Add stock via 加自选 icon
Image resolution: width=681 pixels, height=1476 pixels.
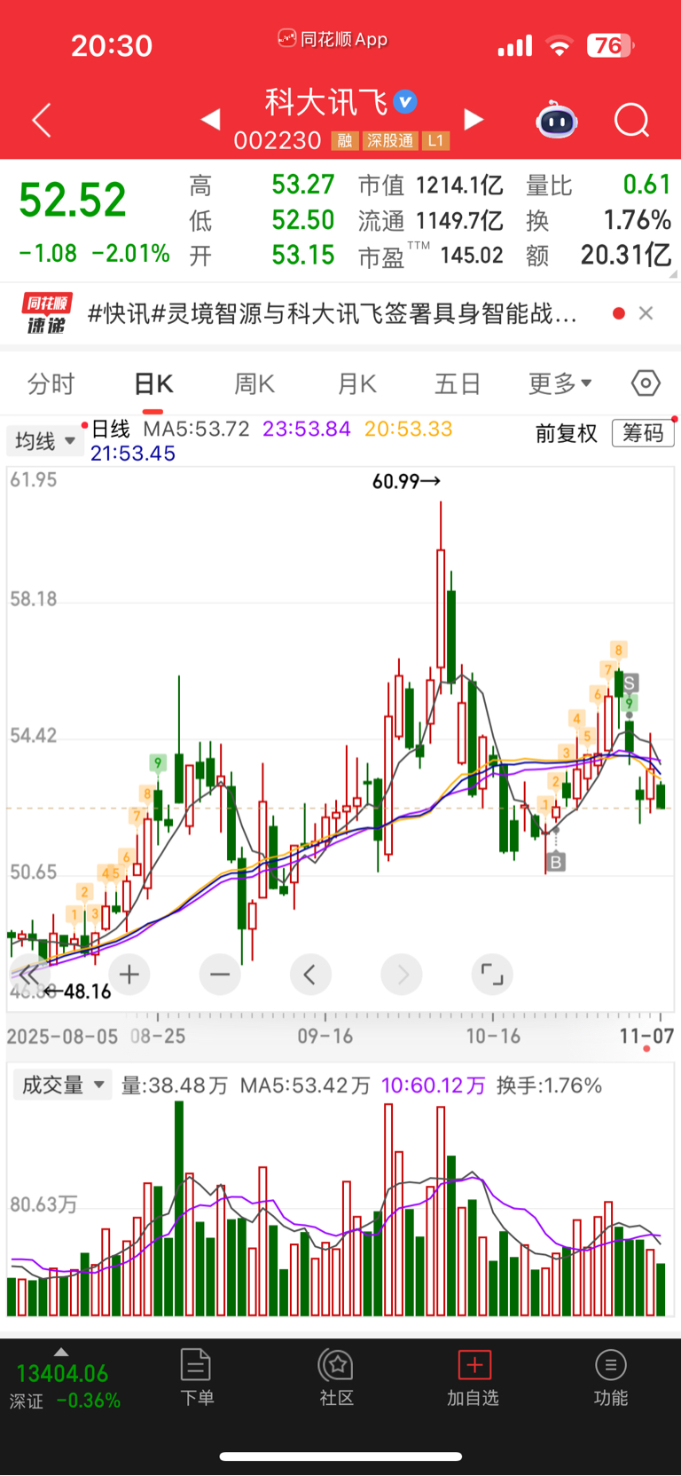pos(474,1377)
